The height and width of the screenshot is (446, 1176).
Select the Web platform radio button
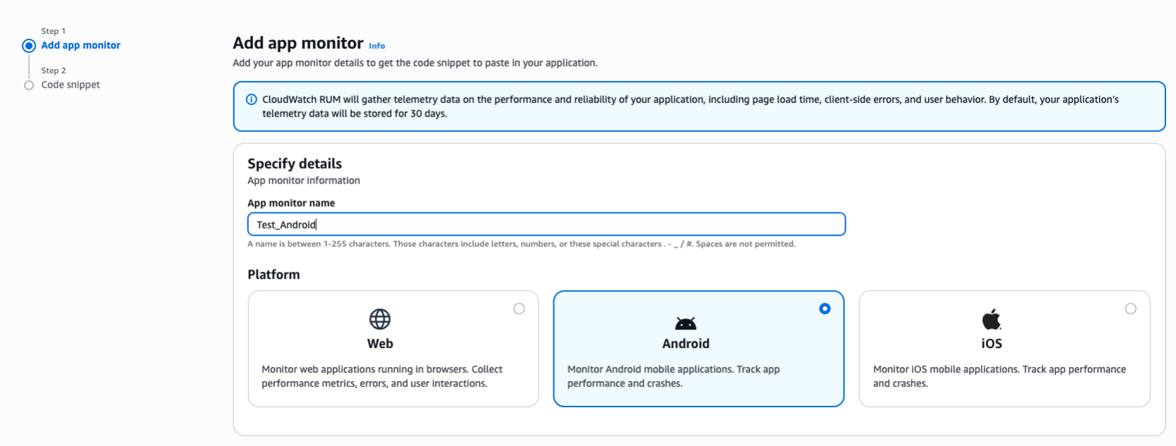519,308
